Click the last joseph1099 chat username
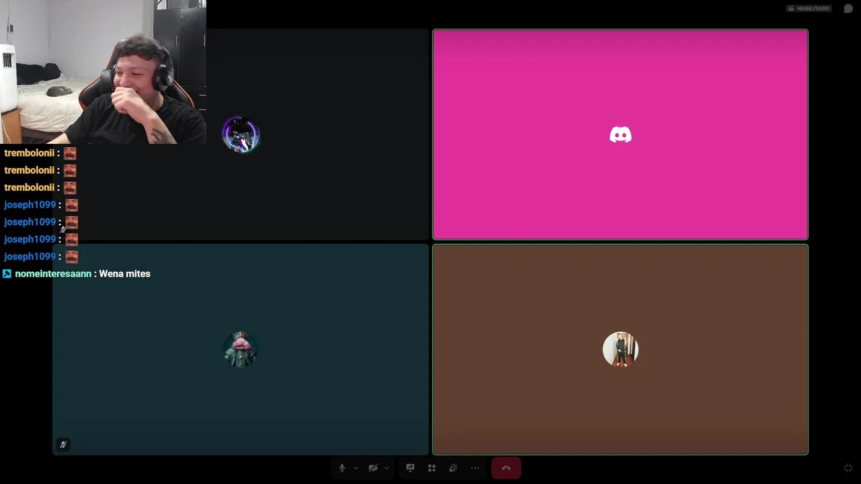861x484 pixels. tap(30, 256)
